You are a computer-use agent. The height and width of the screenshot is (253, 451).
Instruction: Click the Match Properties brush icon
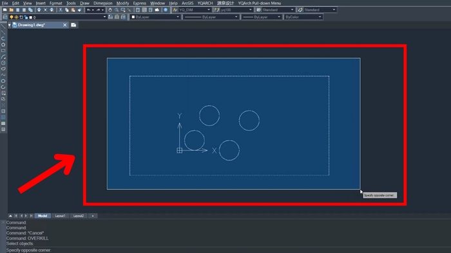[79, 10]
